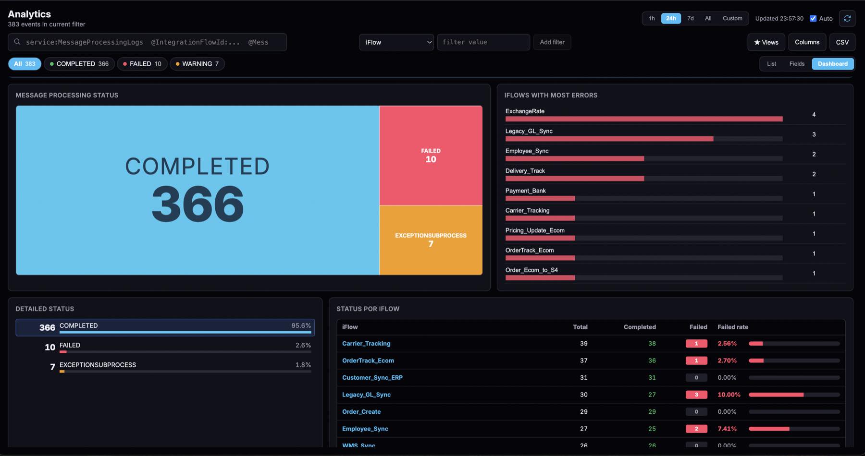Open the Columns button
This screenshot has width=865, height=456.
[x=807, y=42]
